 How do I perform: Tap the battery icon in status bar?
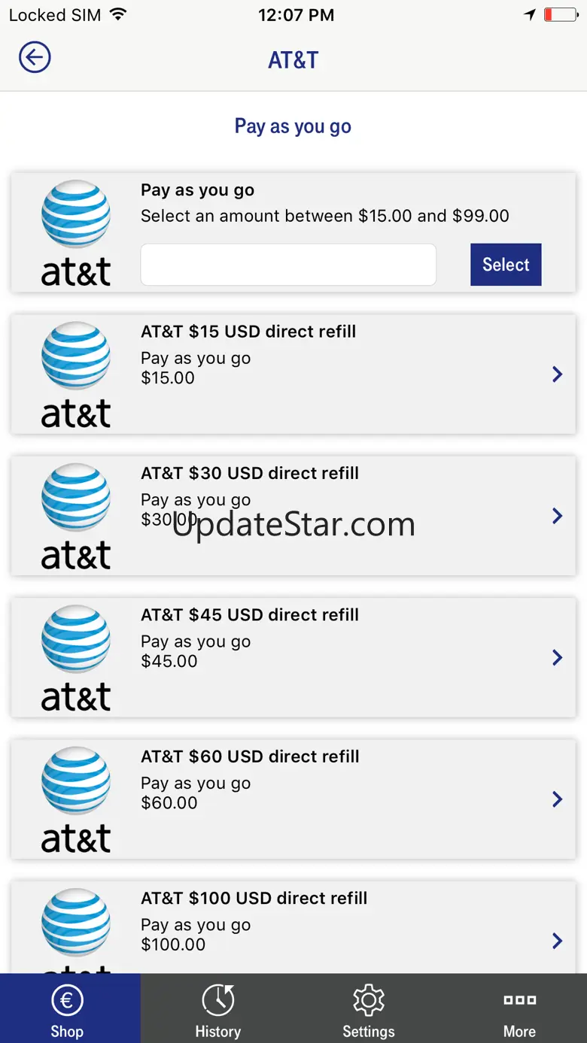pyautogui.click(x=560, y=14)
